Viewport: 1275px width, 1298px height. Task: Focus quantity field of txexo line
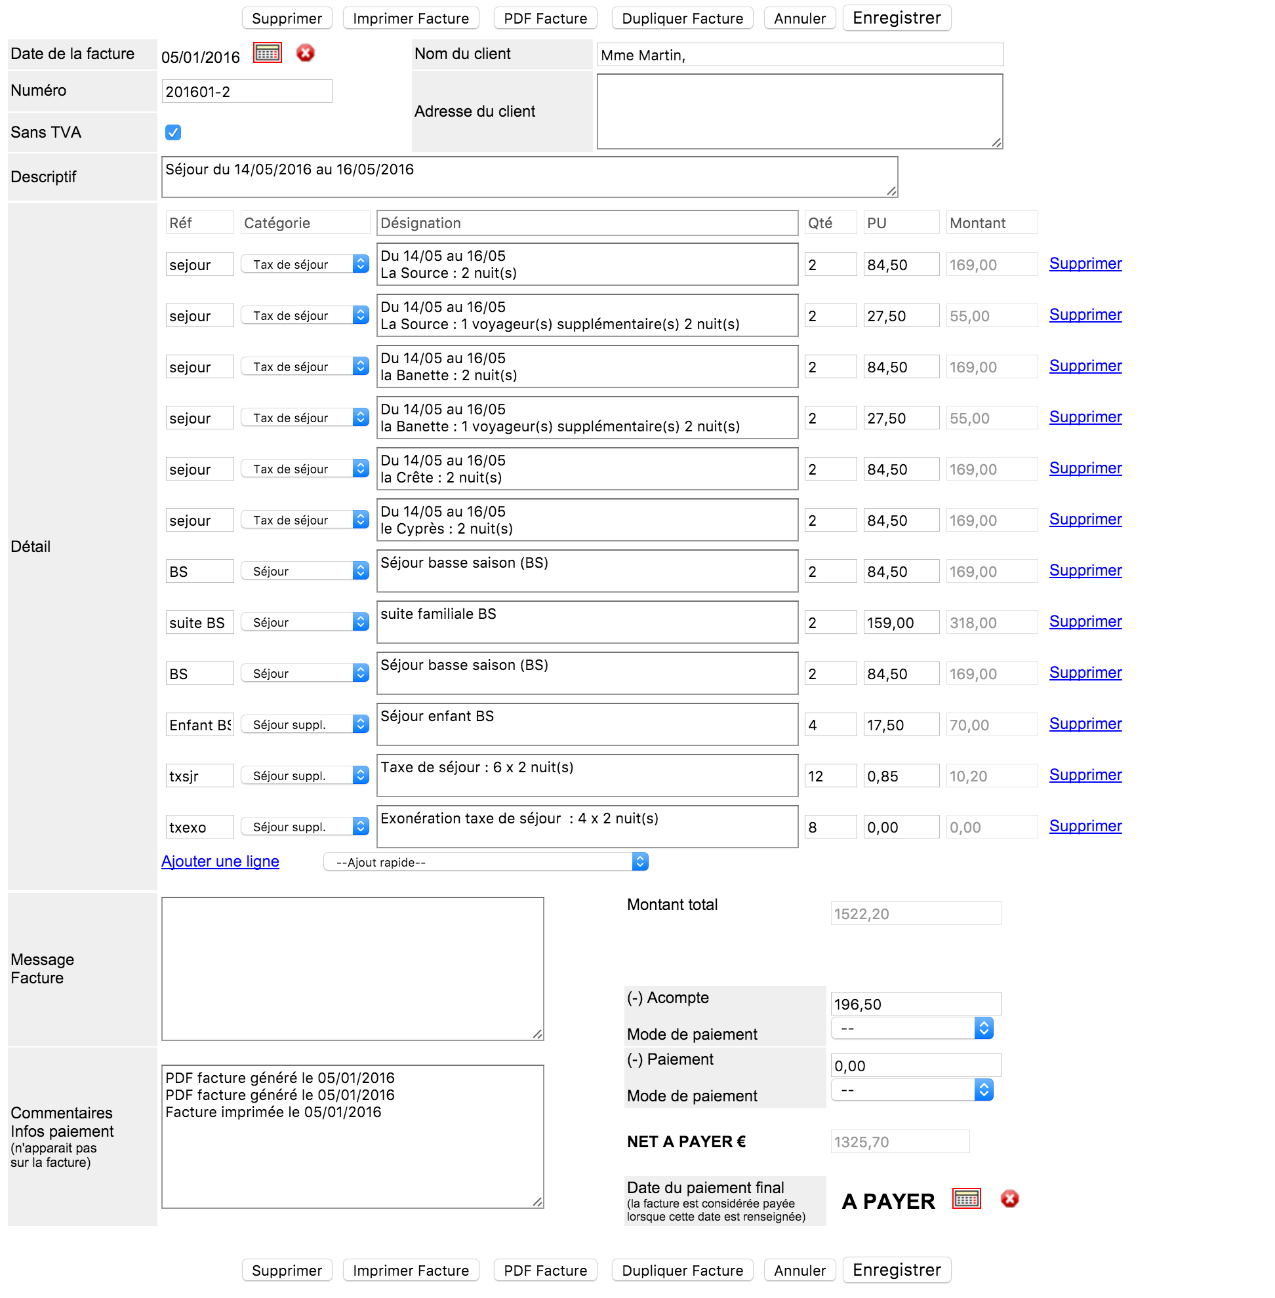tap(830, 827)
